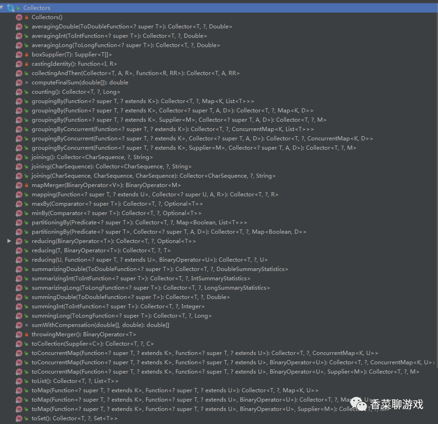This screenshot has height=424, width=438.
Task: Click private lock icon of mapMerger
Action: click(27, 185)
